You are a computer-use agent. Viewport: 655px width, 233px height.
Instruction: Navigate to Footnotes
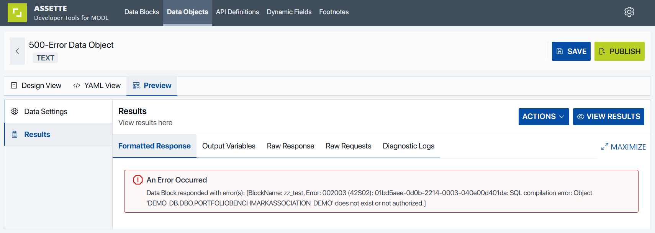click(334, 12)
